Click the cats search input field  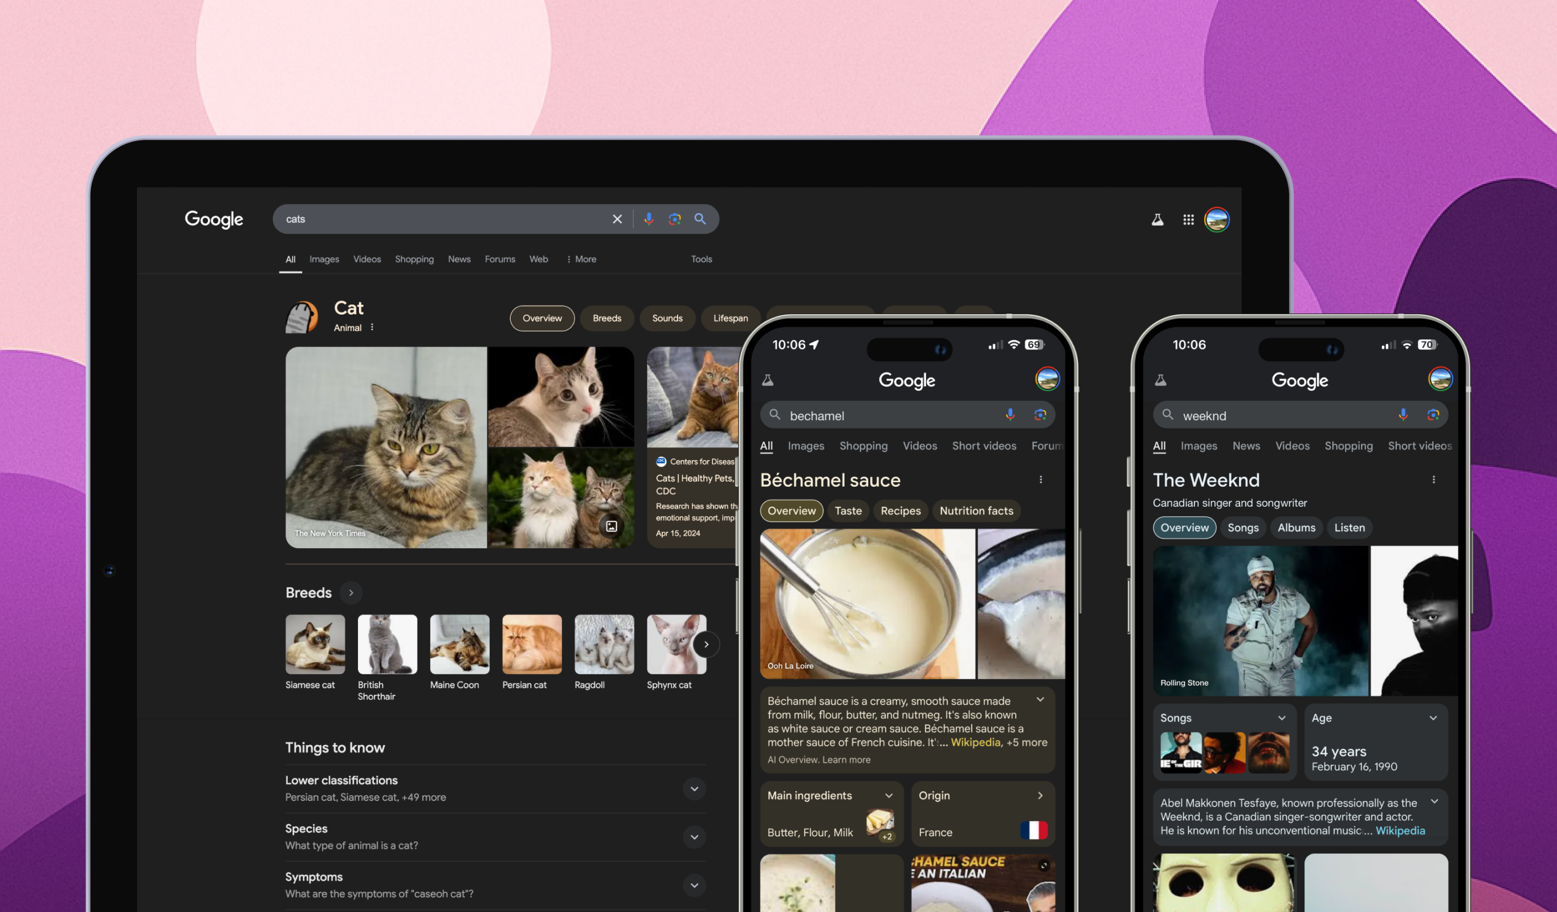[x=445, y=219]
